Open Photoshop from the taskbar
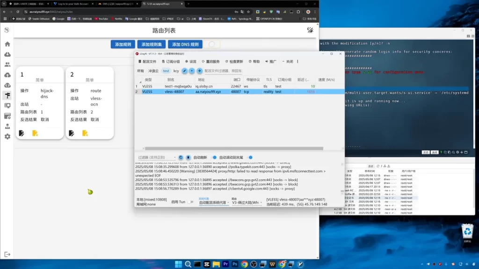This screenshot has height=269, width=479. (x=235, y=264)
